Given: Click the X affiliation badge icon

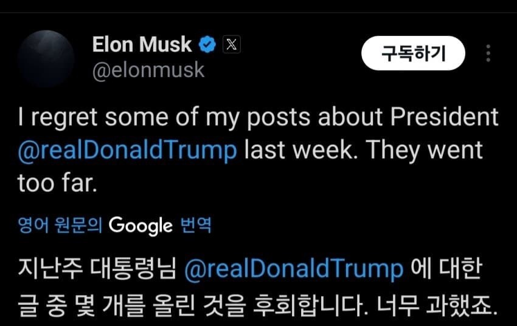Looking at the screenshot, I should pyautogui.click(x=232, y=44).
